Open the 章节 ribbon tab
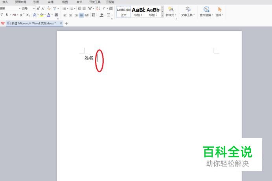 tap(79, 2)
